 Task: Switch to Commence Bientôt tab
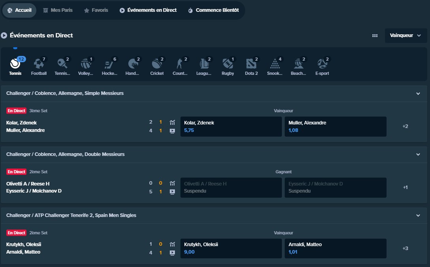pos(213,10)
